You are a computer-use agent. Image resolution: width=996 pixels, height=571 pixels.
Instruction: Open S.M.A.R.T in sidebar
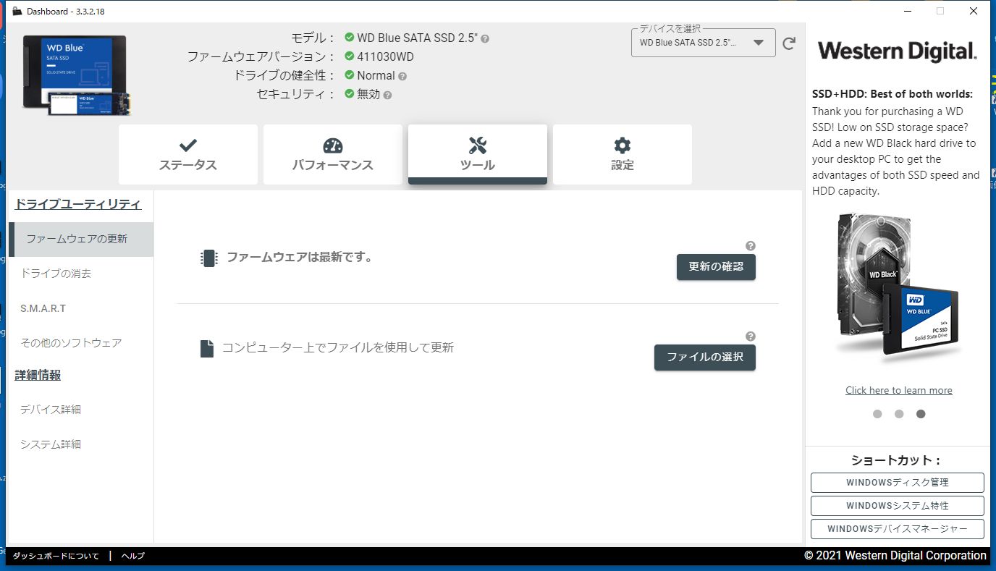[81, 308]
